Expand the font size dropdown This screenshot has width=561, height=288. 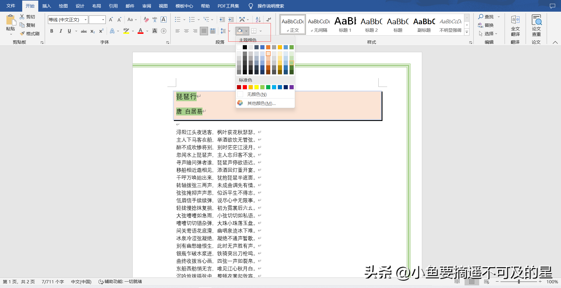(x=103, y=20)
